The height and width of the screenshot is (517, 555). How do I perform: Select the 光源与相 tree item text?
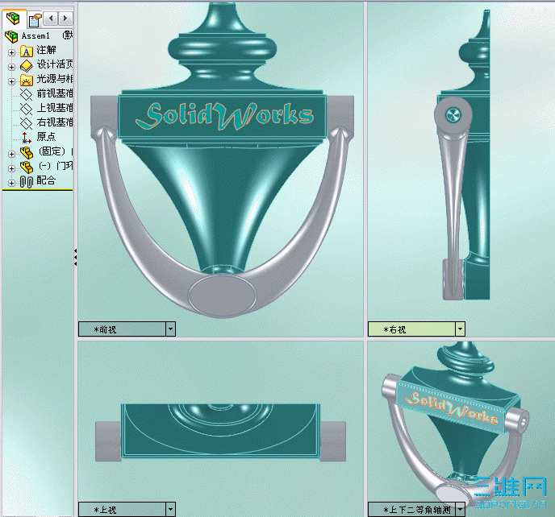point(55,79)
